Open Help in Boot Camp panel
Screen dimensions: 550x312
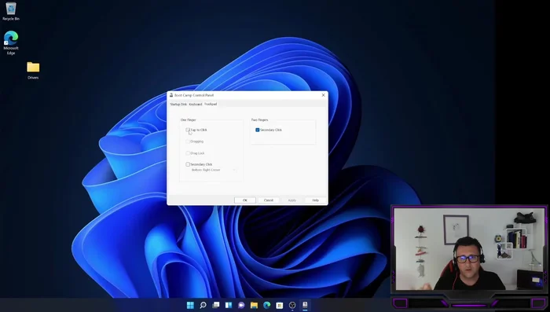[315, 200]
